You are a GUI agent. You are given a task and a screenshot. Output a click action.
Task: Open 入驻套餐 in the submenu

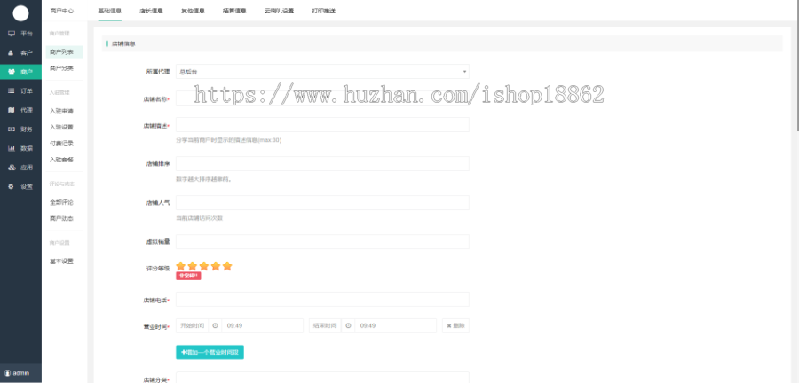point(61,160)
